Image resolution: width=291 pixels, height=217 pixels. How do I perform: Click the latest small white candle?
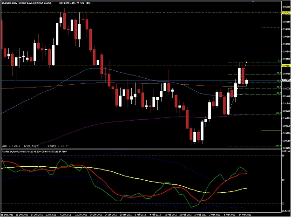247,82
